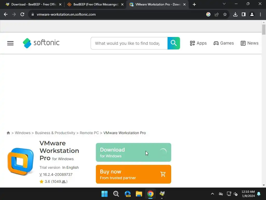This screenshot has width=266, height=200.
Task: Click the Business & Productivity breadcrumb
Action: point(55,133)
